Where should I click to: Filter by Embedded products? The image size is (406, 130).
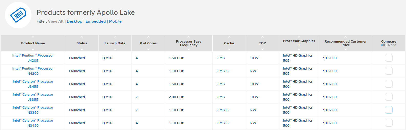pyautogui.click(x=96, y=21)
